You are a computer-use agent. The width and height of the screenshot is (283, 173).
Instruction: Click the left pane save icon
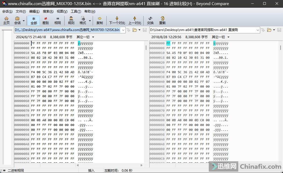145,30
